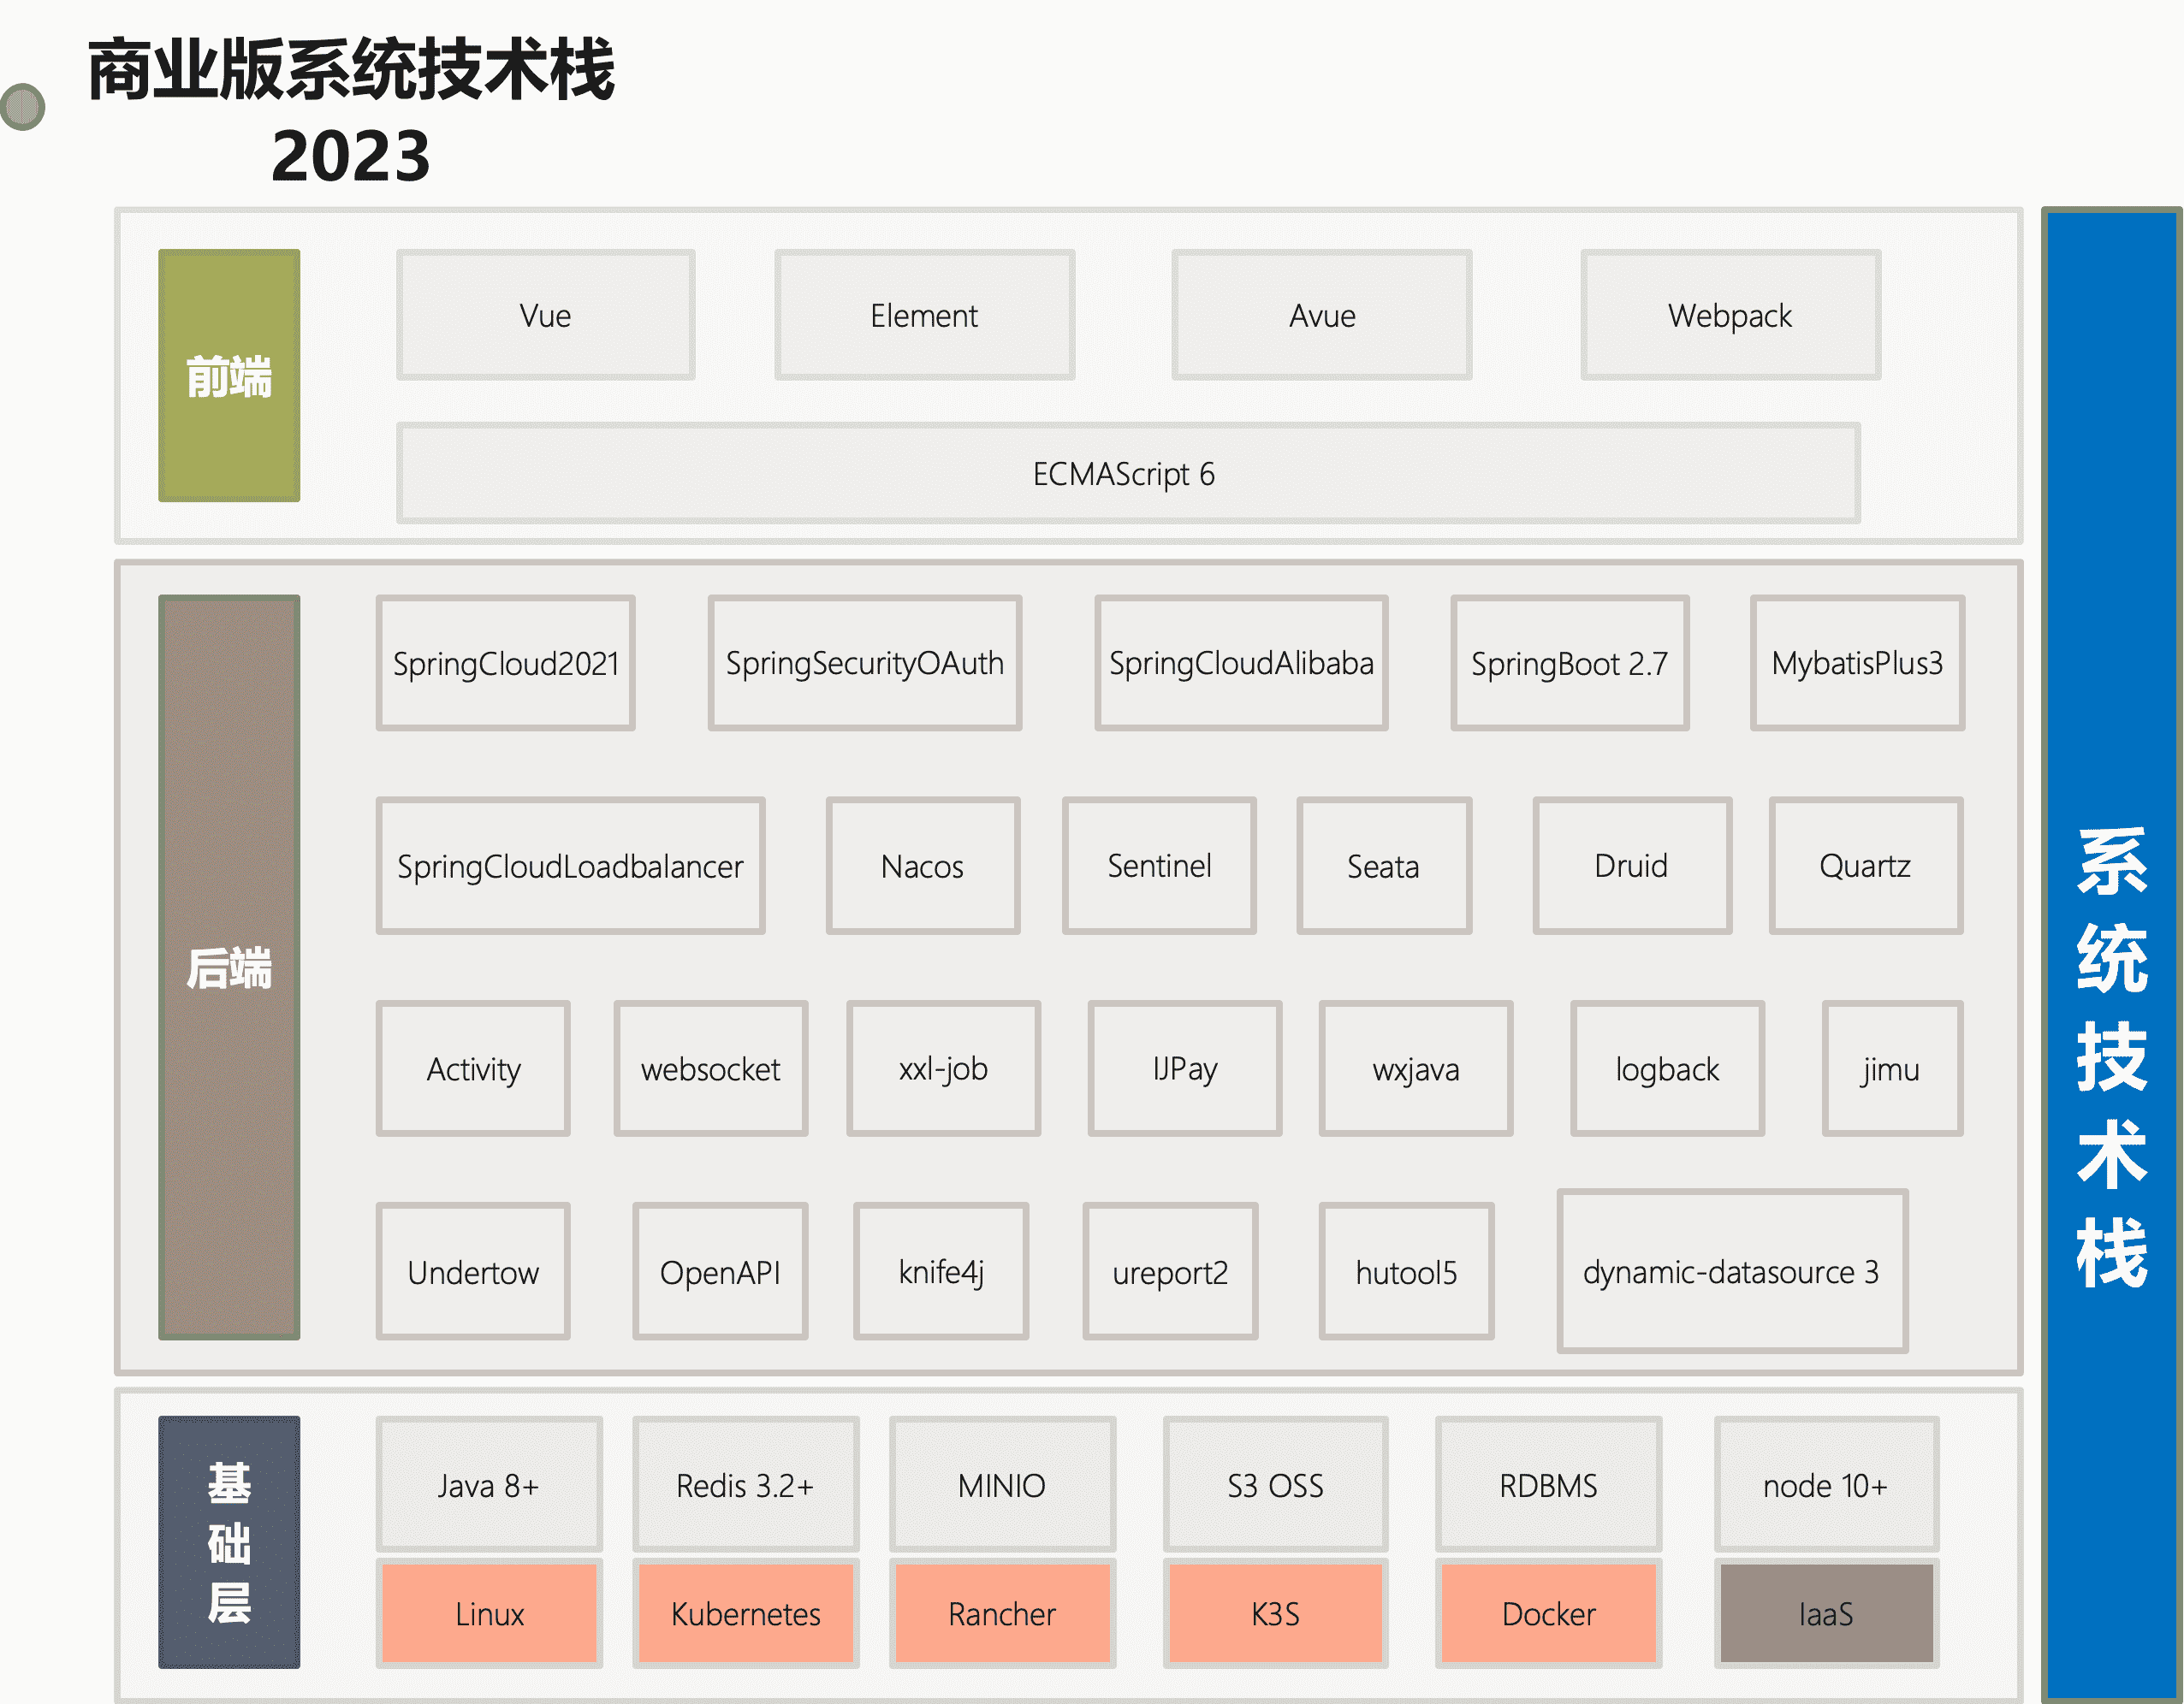Image resolution: width=2184 pixels, height=1704 pixels.
Task: Click the websocket box
Action: click(x=711, y=1068)
